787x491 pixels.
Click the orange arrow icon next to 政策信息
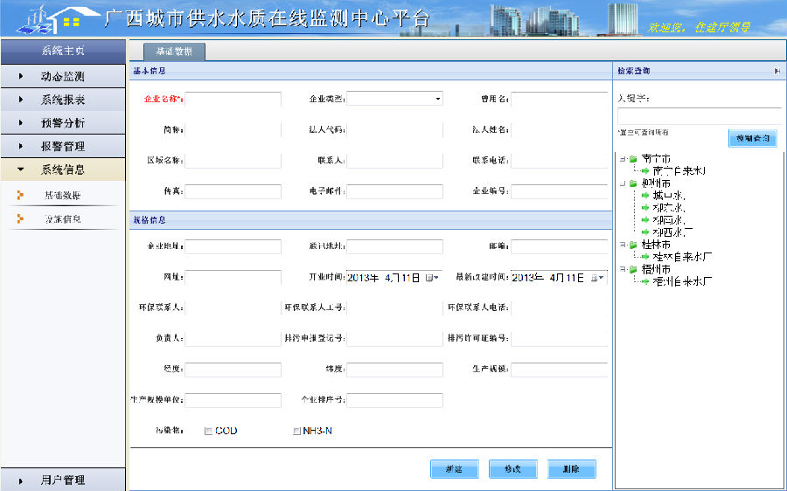pos(19,218)
